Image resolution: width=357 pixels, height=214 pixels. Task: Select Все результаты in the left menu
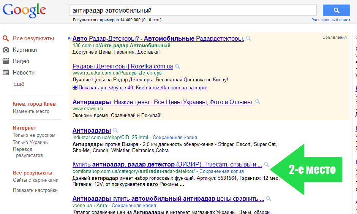pos(33,38)
